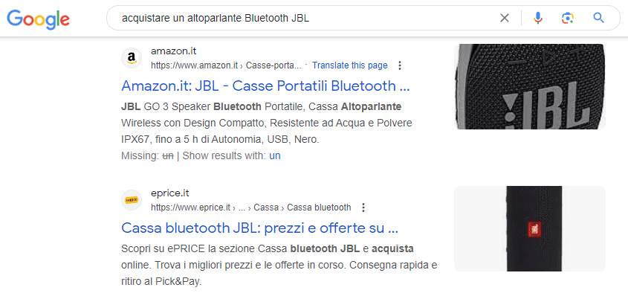Start a voice search with microphone
This screenshot has width=628, height=299.
click(x=537, y=18)
